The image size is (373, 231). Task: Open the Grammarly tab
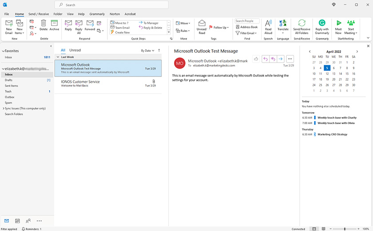point(97,14)
